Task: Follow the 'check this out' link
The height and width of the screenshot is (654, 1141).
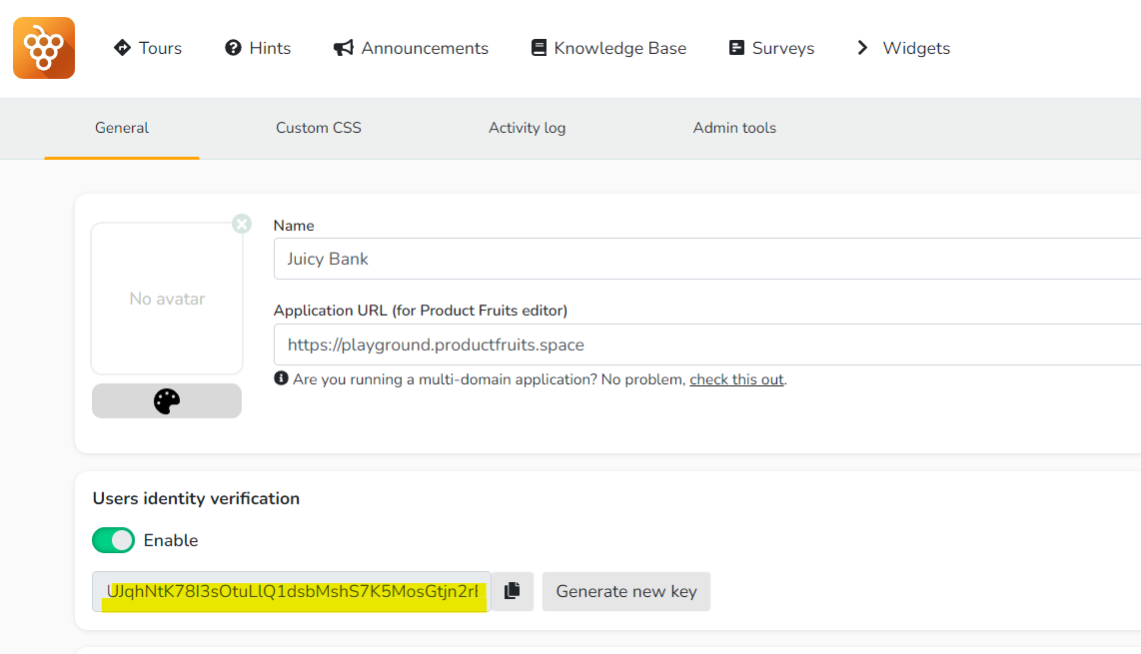Action: 736,379
